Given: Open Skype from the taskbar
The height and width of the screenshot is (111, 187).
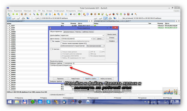Looking at the screenshot, I should [48, 102].
